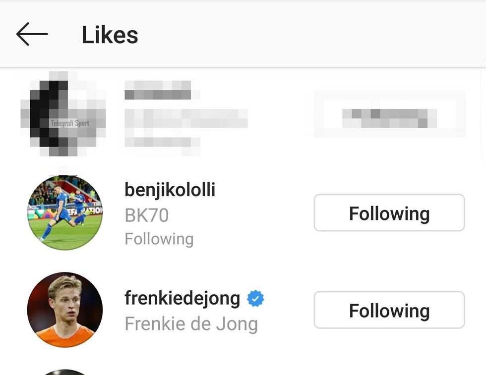Image resolution: width=486 pixels, height=375 pixels.
Task: Open the benjikololli username link
Action: pyautogui.click(x=170, y=190)
